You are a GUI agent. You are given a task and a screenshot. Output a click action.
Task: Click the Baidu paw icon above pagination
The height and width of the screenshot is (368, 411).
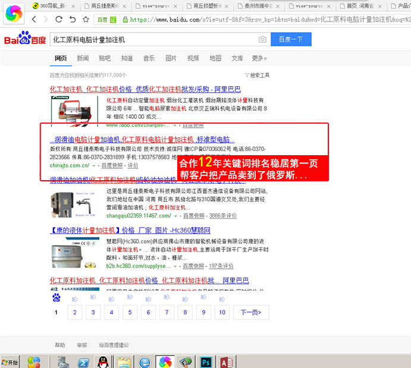[56, 297]
